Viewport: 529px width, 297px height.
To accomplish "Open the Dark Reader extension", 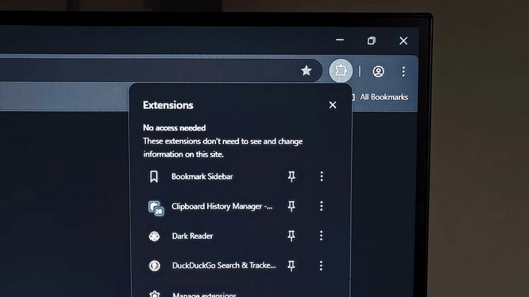I will 192,236.
